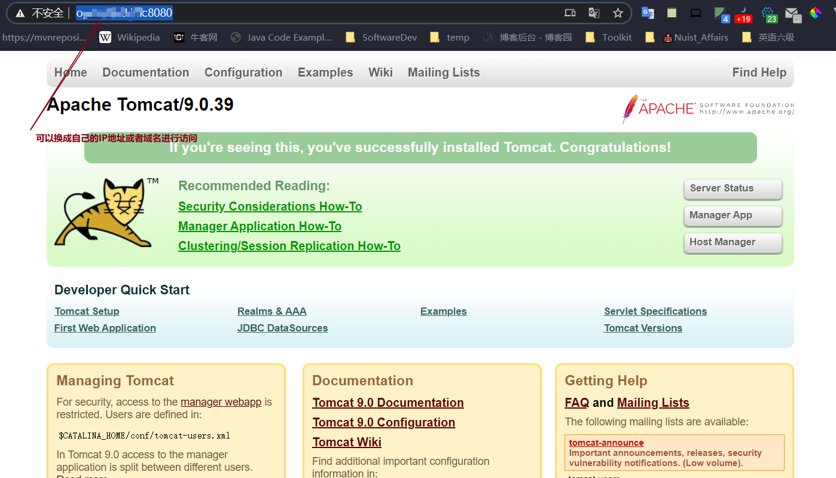Bookmark this page with the star icon
Viewport: 836px width, 478px height.
[x=618, y=13]
